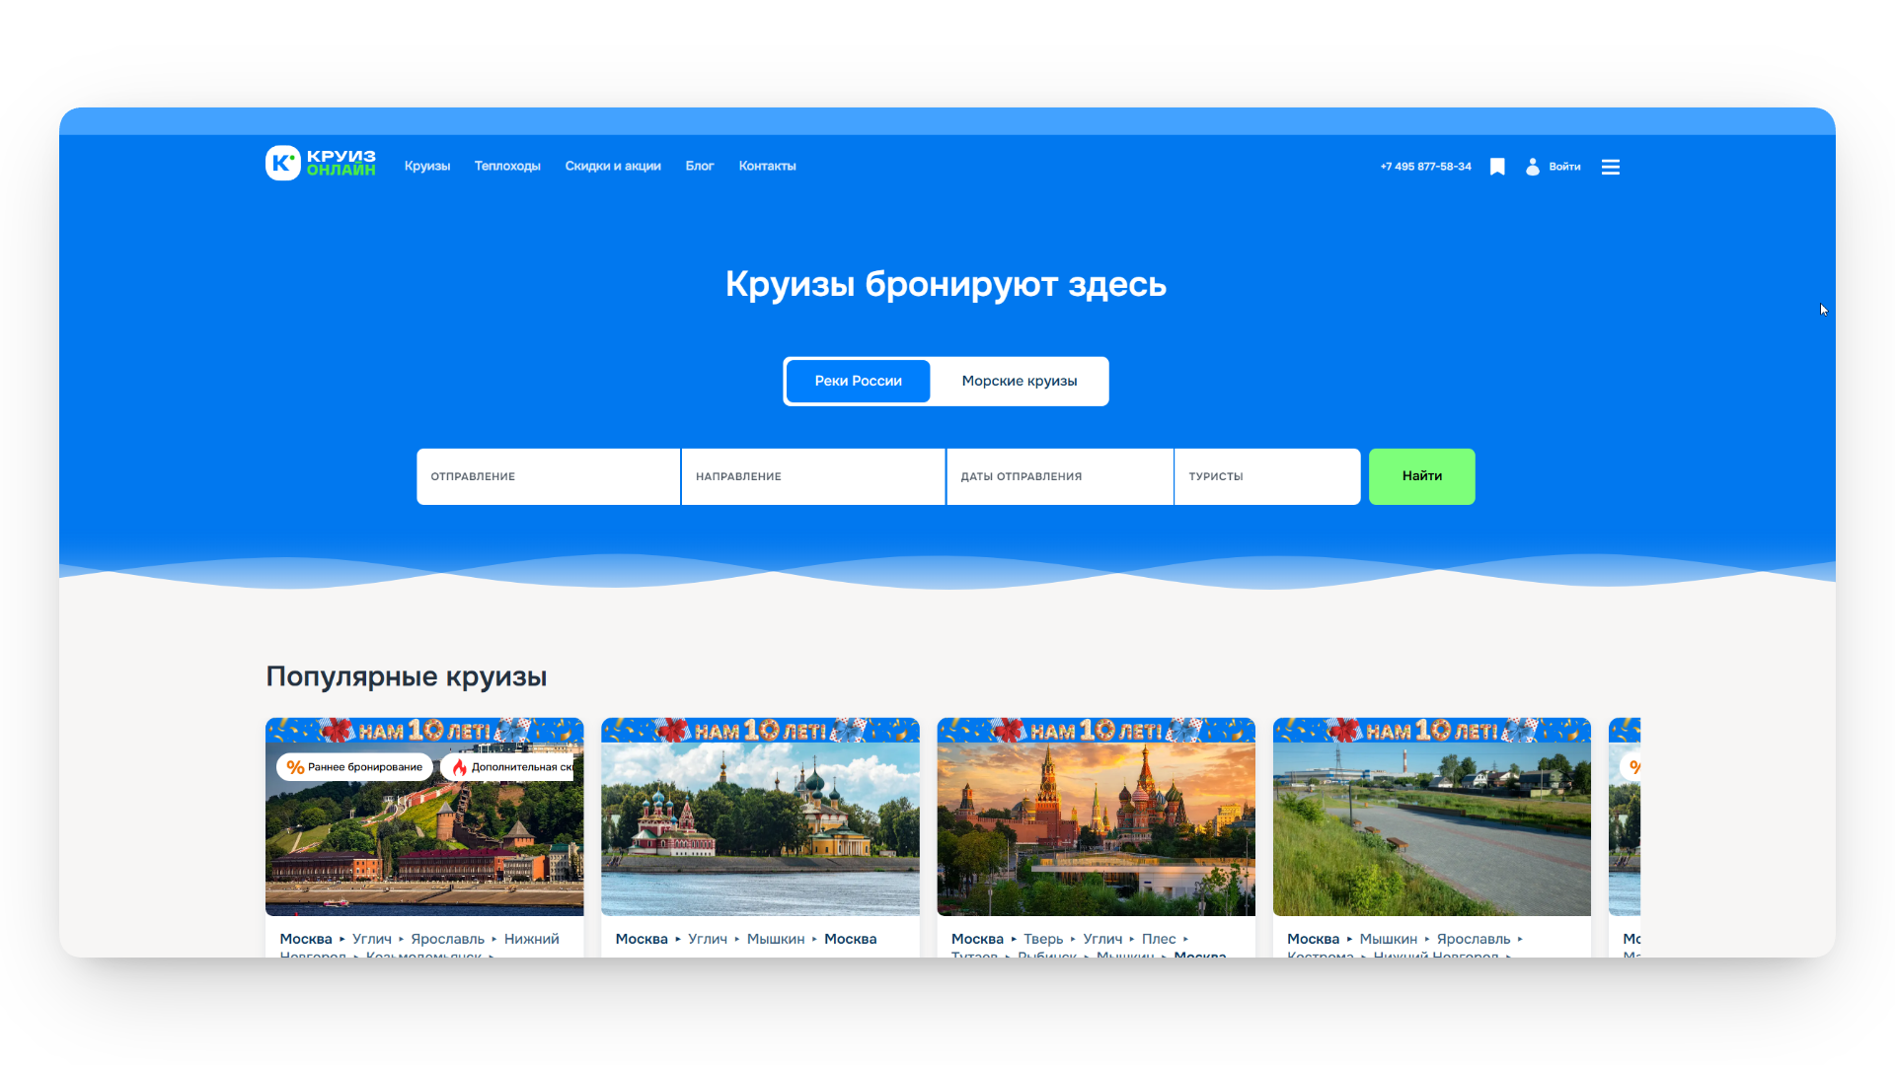1895x1065 pixels.
Task: Click the Круизы бронируют здесь headline
Action: [x=946, y=284]
